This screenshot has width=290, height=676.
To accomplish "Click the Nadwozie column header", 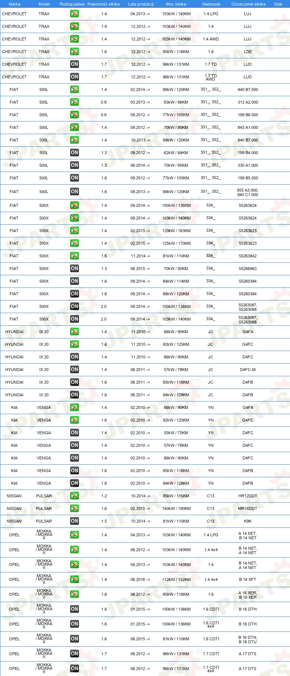I will point(211,4).
